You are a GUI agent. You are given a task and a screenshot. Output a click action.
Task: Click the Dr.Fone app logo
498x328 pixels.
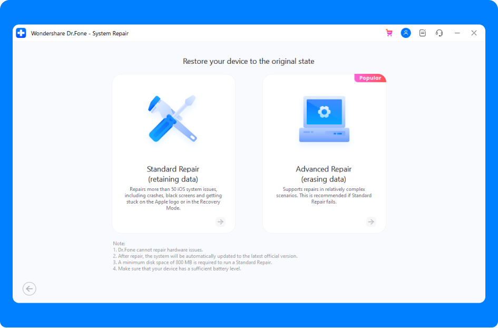coord(21,33)
